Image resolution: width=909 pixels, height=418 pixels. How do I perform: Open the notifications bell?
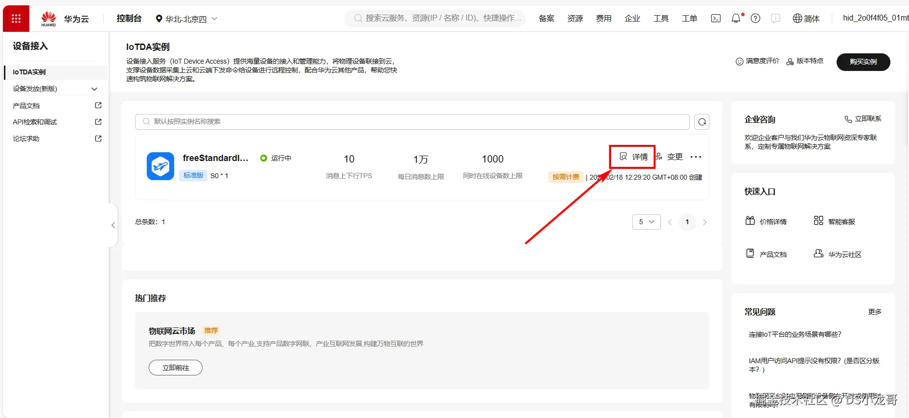(736, 19)
